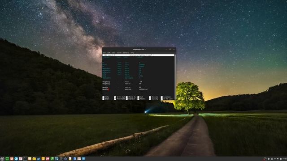Image resolution: width=287 pixels, height=161 pixels.
Task: Click nano's Write Out shortcut label
Action: point(121,97)
